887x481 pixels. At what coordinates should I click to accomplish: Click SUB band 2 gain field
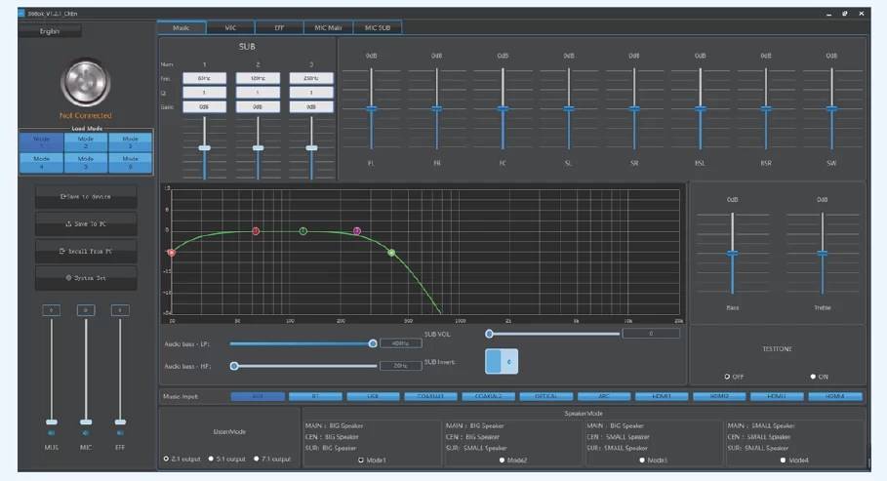[258, 107]
